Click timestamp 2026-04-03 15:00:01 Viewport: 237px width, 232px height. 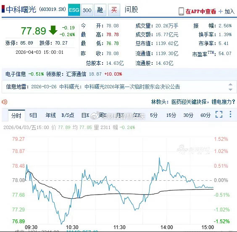coord(39,52)
